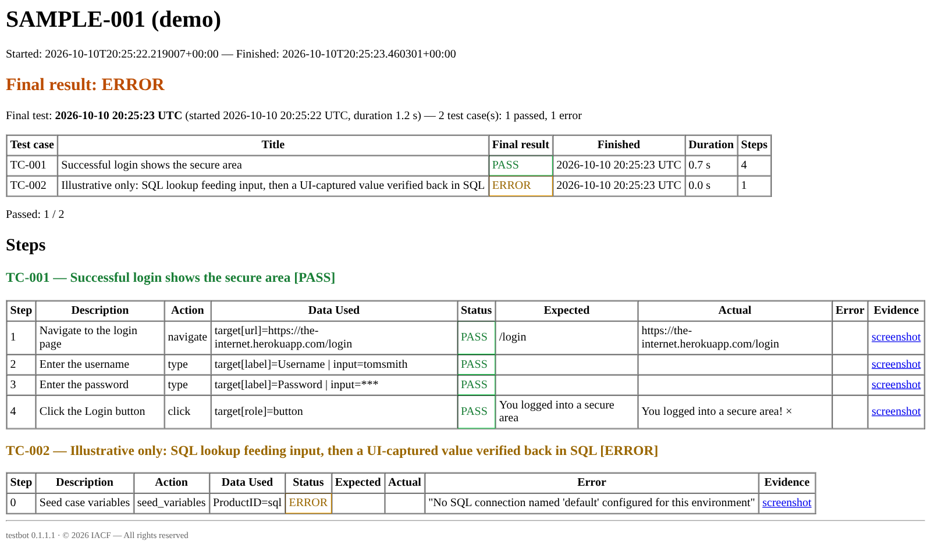Click the 'Final test:' summary line
Image resolution: width=931 pixels, height=552 pixels.
click(x=294, y=116)
